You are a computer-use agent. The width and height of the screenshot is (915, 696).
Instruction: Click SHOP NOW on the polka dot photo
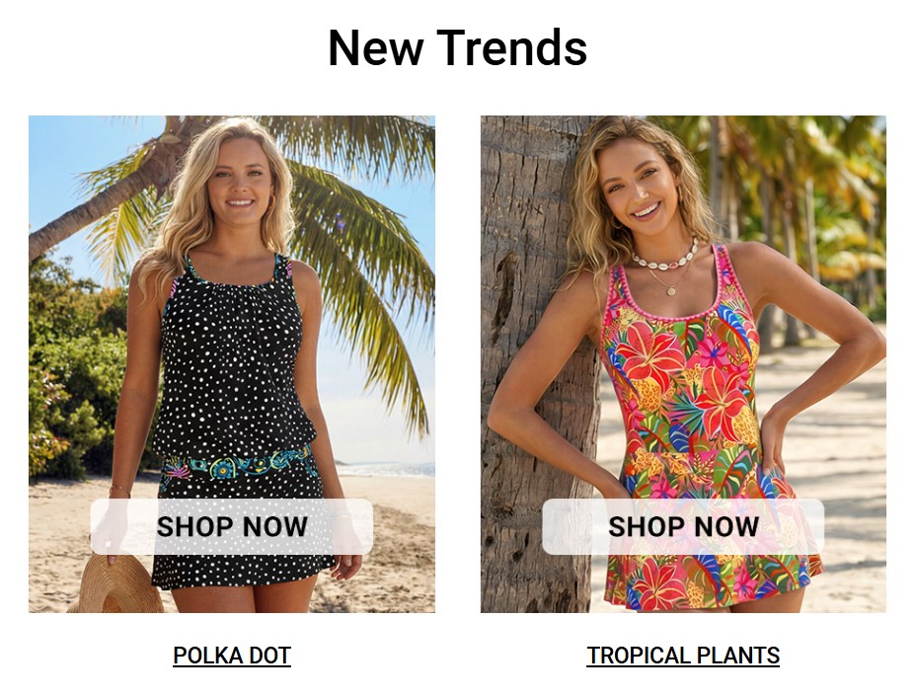coord(232,526)
